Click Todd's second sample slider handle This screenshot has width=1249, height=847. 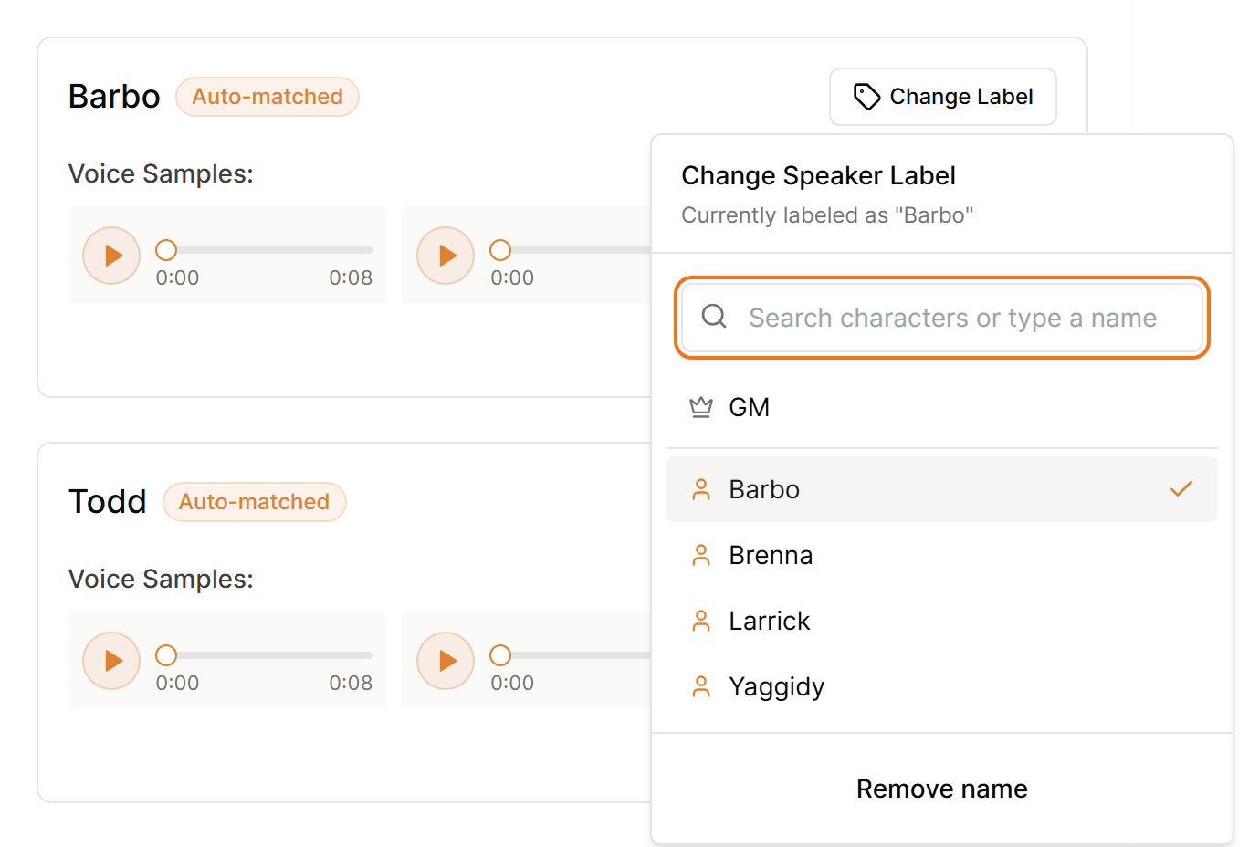pos(500,655)
